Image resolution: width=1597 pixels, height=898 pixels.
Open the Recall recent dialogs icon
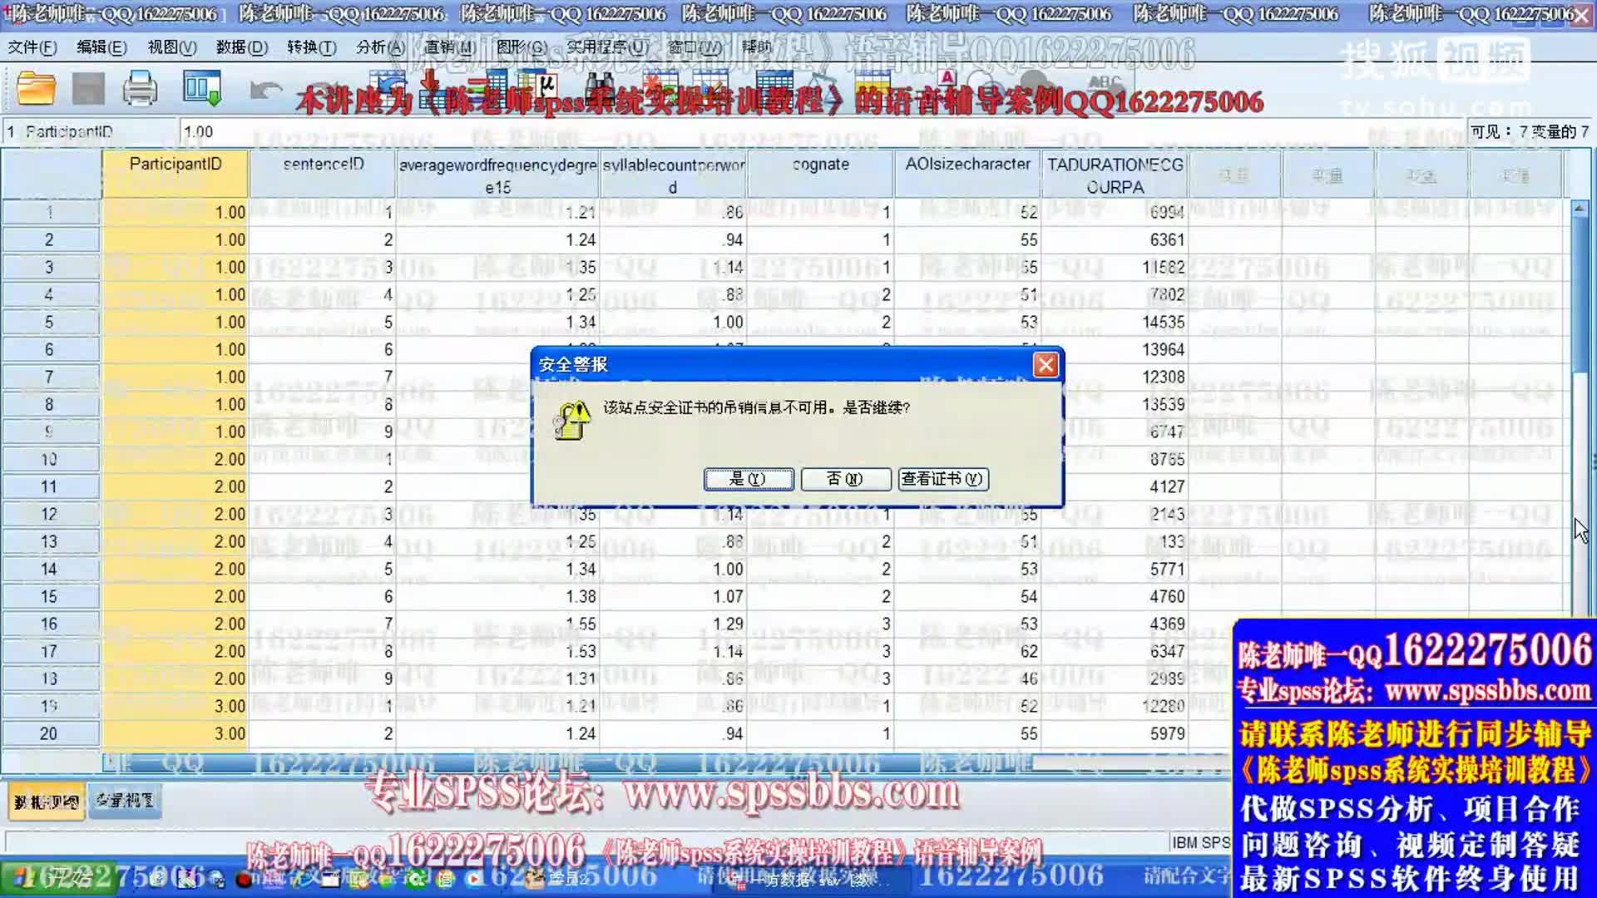[x=202, y=88]
